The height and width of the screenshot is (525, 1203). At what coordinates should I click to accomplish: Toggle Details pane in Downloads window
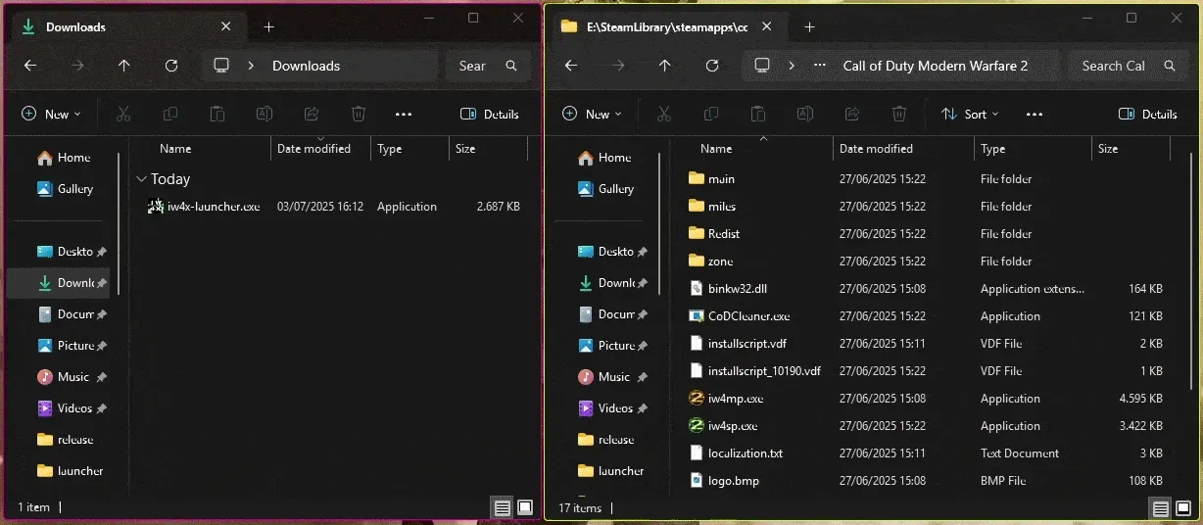(x=489, y=114)
